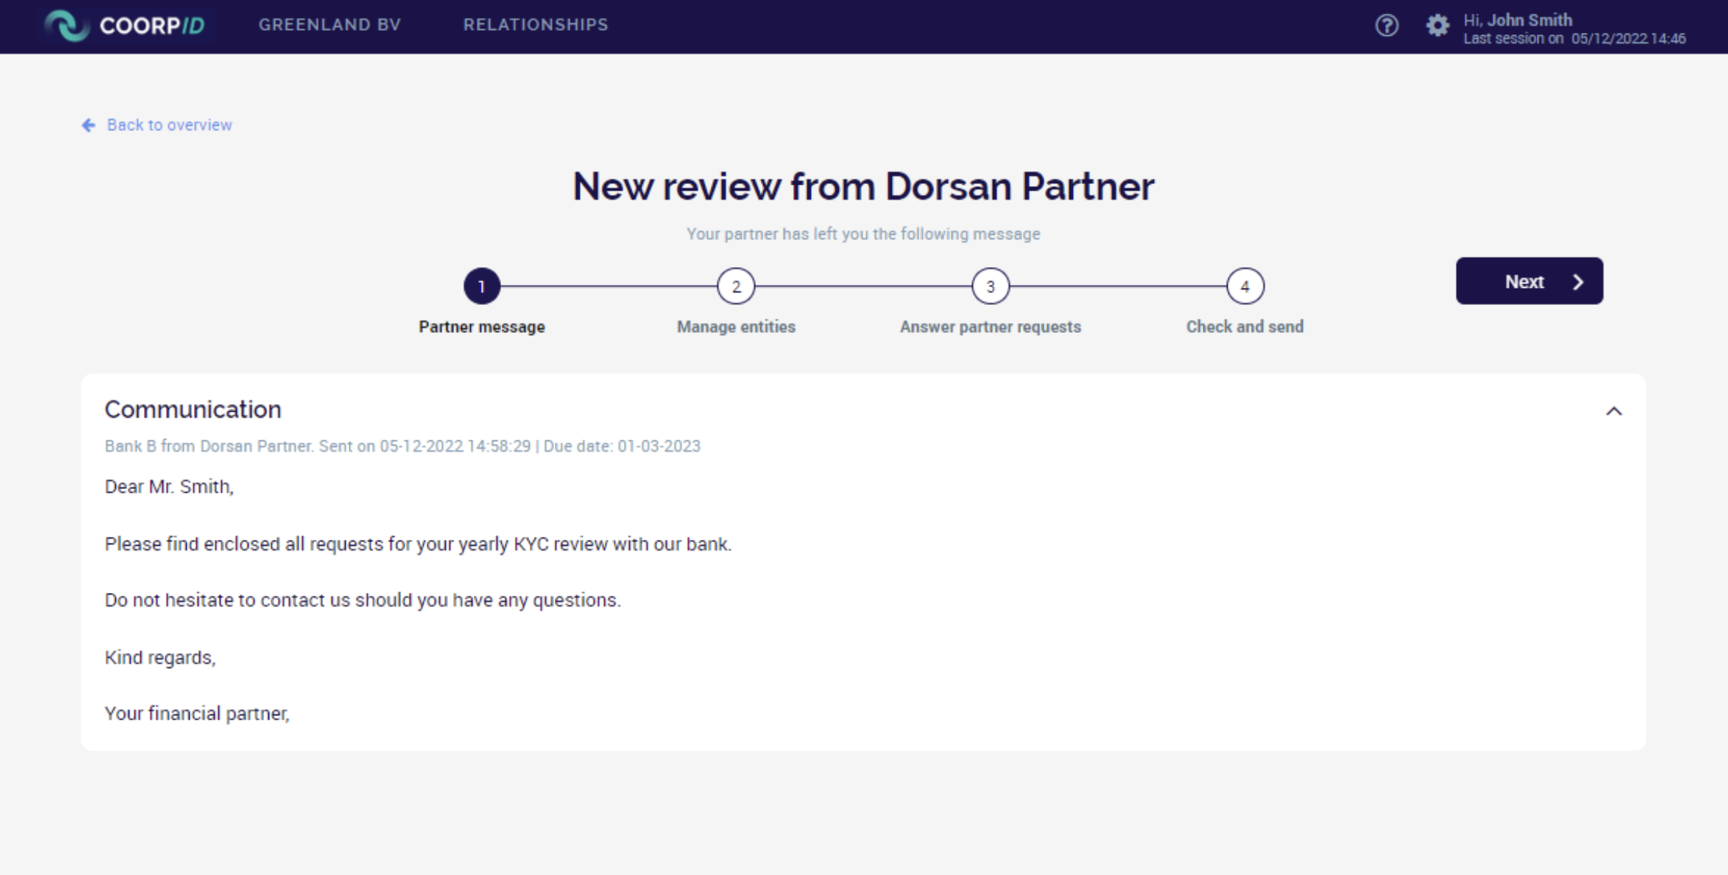Click the New review from Dorsan Partner title
This screenshot has width=1728, height=875.
863,187
